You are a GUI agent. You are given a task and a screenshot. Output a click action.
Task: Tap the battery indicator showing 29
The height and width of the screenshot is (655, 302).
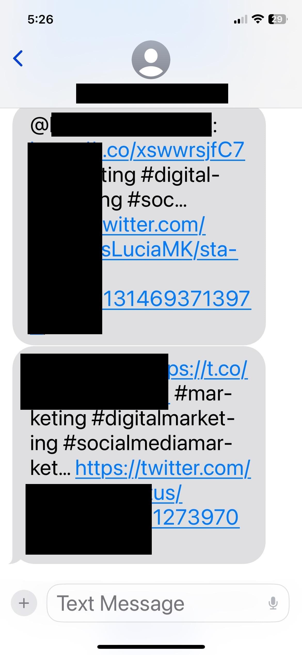pos(278,19)
